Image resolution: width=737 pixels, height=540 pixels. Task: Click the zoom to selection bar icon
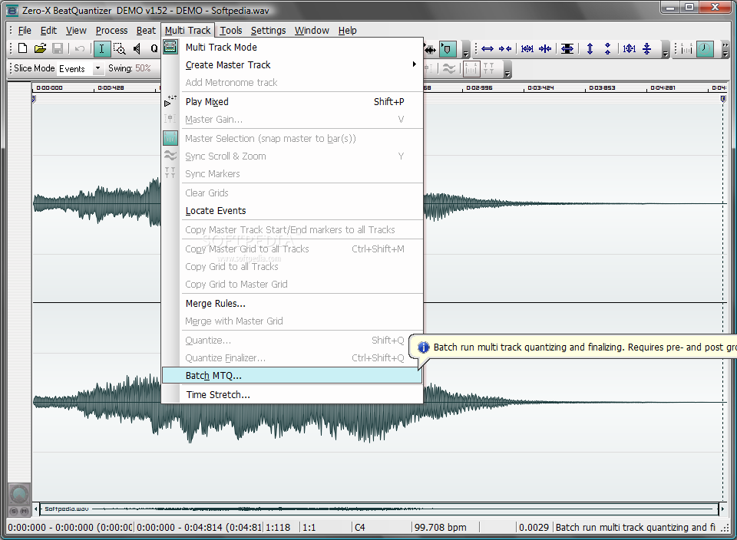pyautogui.click(x=567, y=48)
